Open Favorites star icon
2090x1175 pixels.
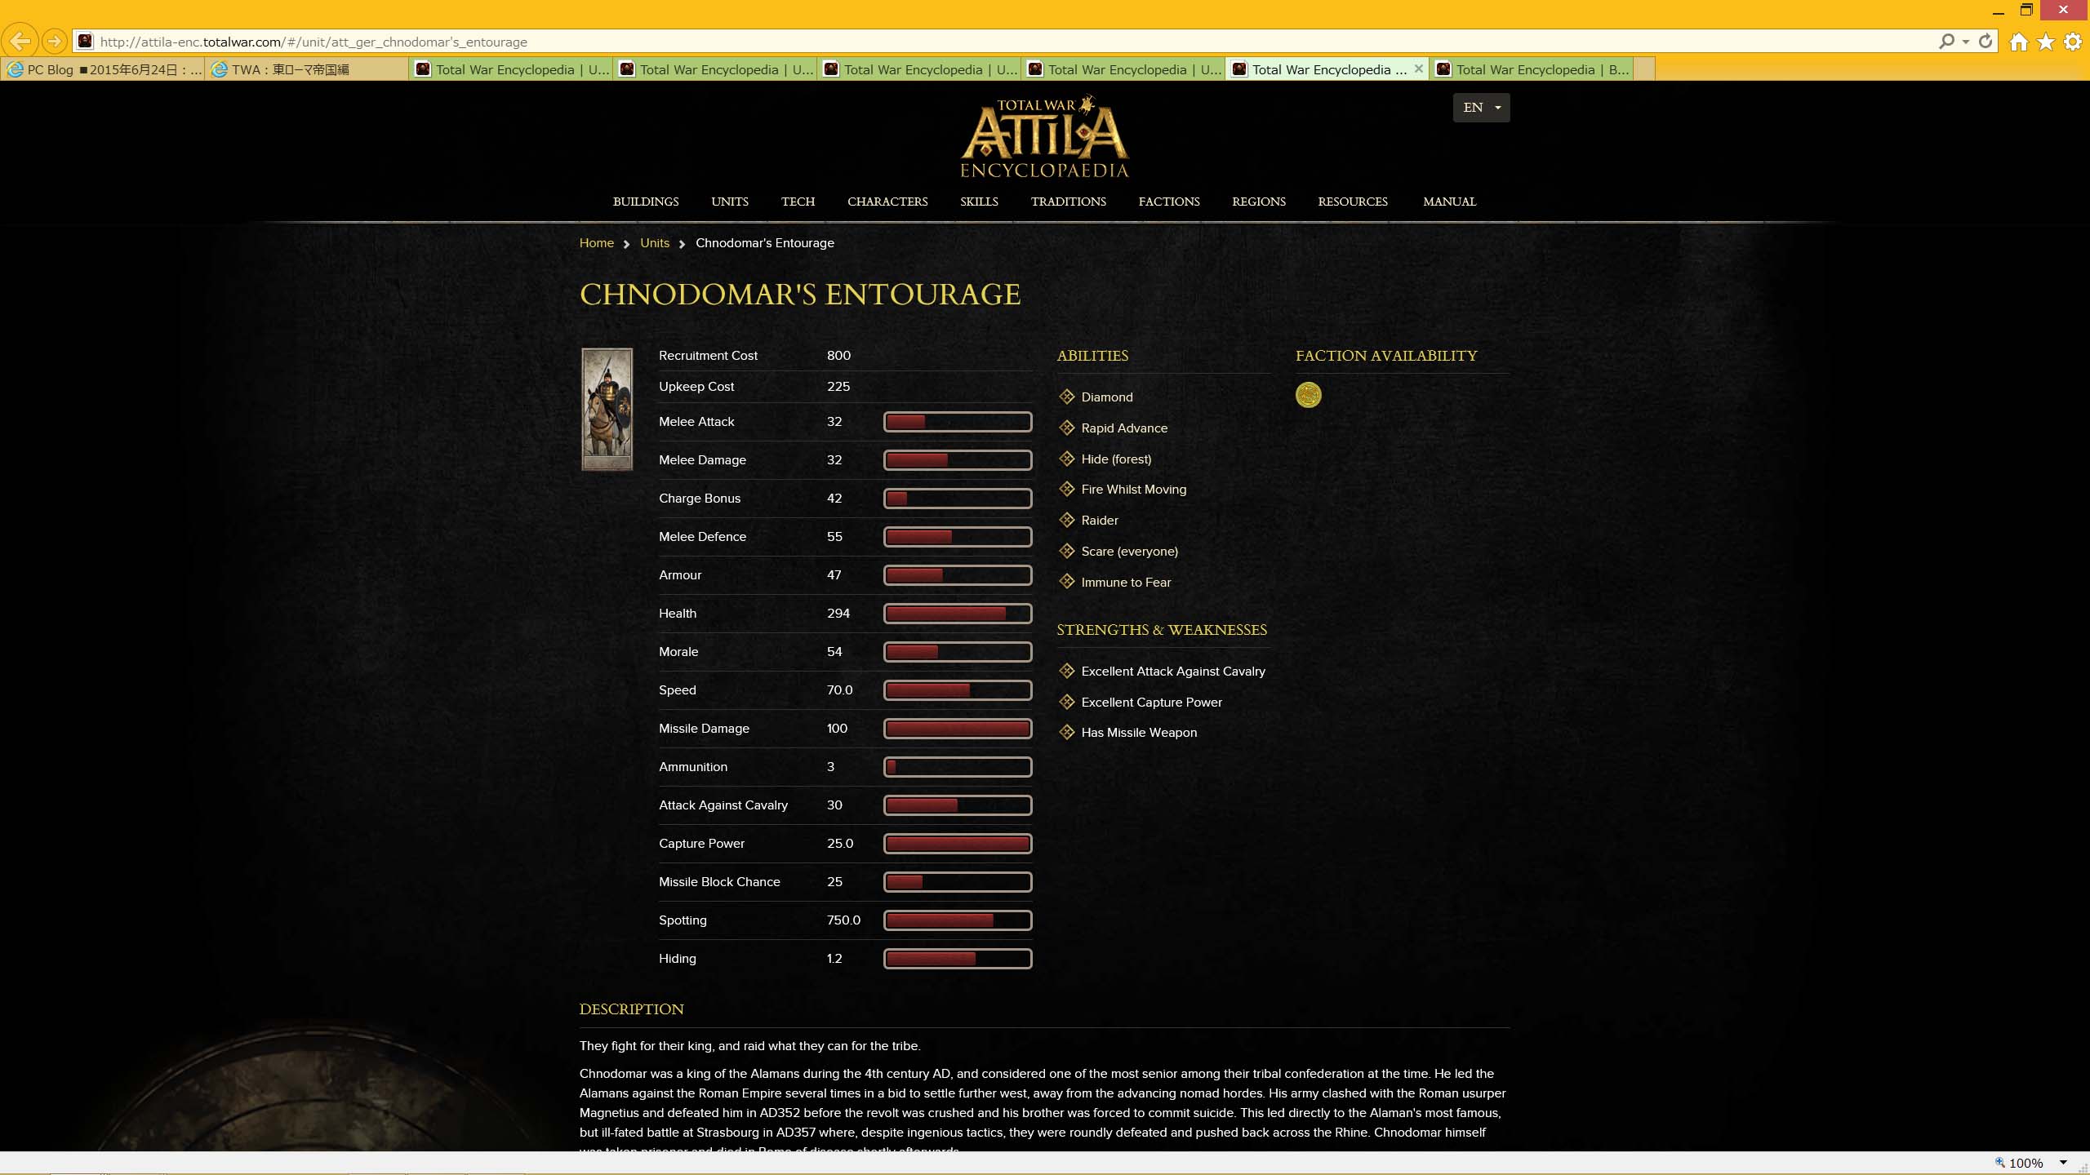tap(2046, 42)
